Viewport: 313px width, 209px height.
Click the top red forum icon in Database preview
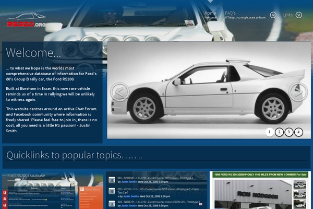pos(5,193)
